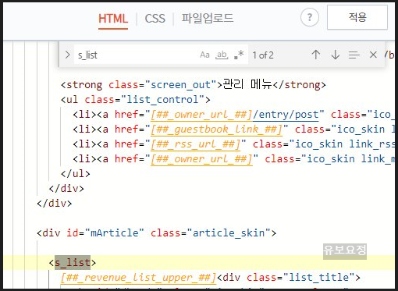The height and width of the screenshot is (291, 398).
Task: Go to previous match arrow
Action: (316, 55)
